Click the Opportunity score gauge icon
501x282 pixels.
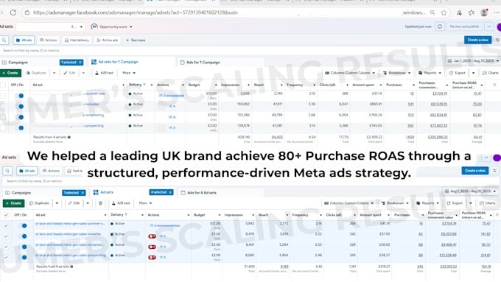point(94,27)
